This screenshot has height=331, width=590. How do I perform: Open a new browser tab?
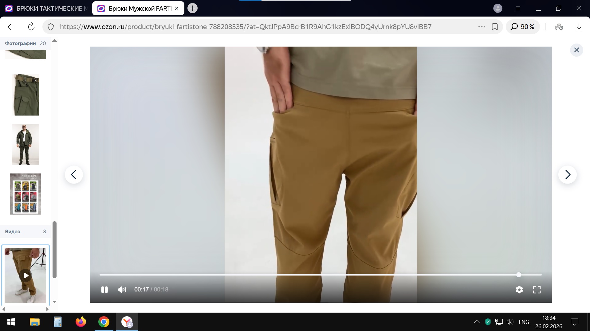click(193, 8)
